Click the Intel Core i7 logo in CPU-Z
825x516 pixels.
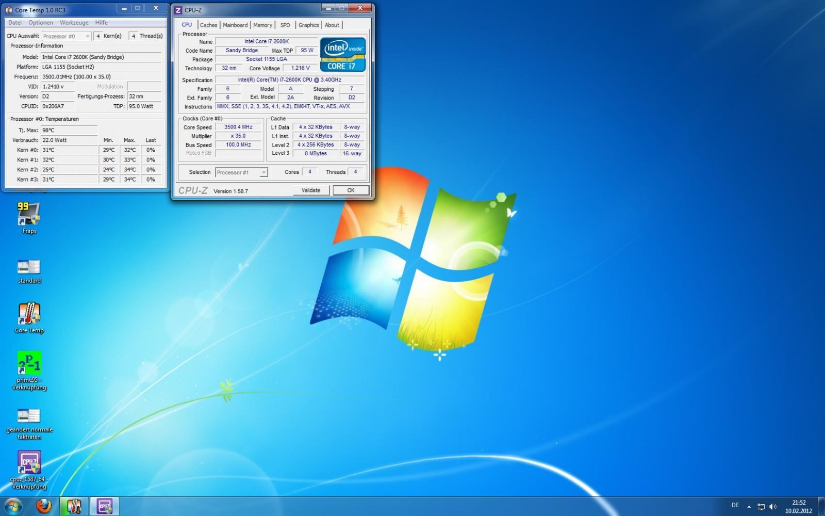pyautogui.click(x=343, y=54)
